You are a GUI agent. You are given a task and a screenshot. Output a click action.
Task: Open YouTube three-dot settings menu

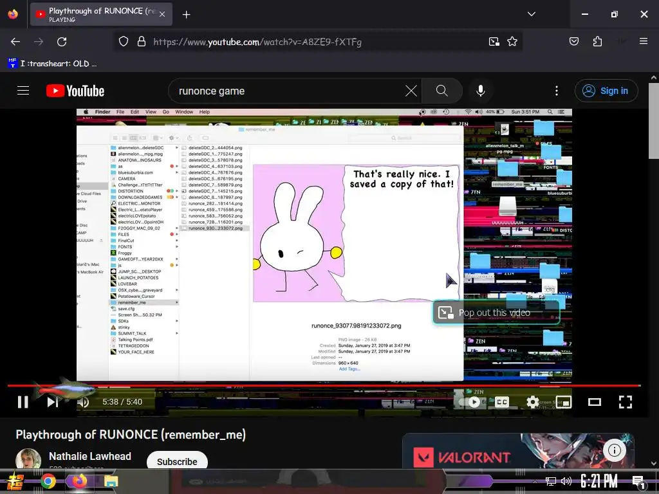point(557,91)
